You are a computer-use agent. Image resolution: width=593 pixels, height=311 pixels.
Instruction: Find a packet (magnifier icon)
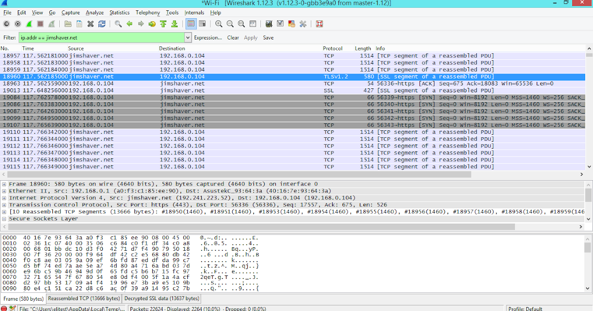pos(118,24)
